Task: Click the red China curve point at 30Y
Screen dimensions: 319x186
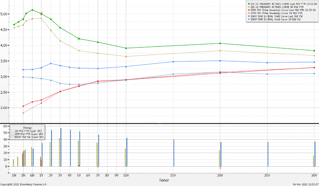Action: (314, 68)
